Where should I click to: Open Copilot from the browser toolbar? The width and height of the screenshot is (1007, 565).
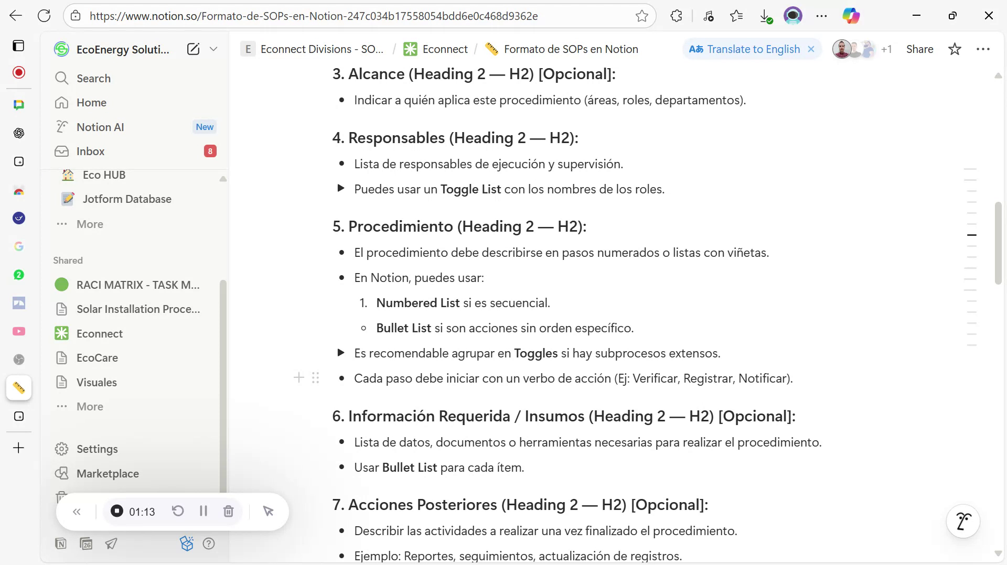851,16
